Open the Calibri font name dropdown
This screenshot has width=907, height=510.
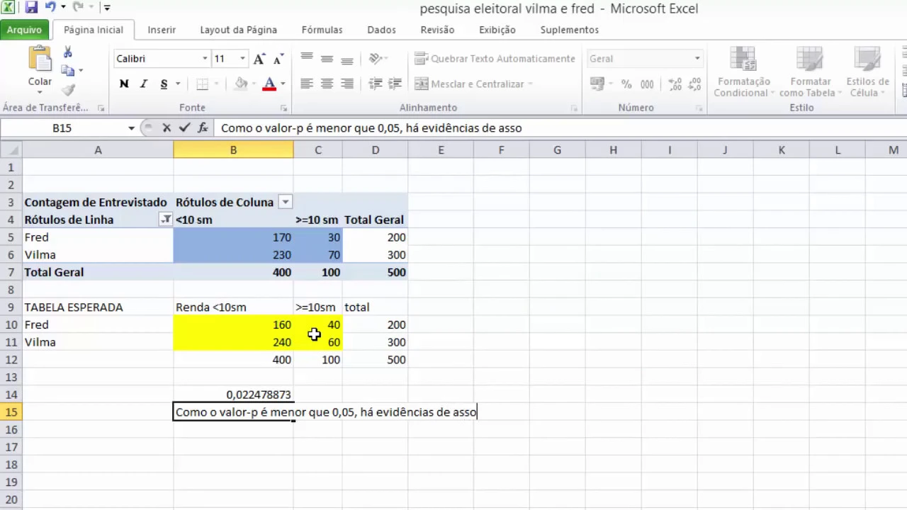(205, 59)
